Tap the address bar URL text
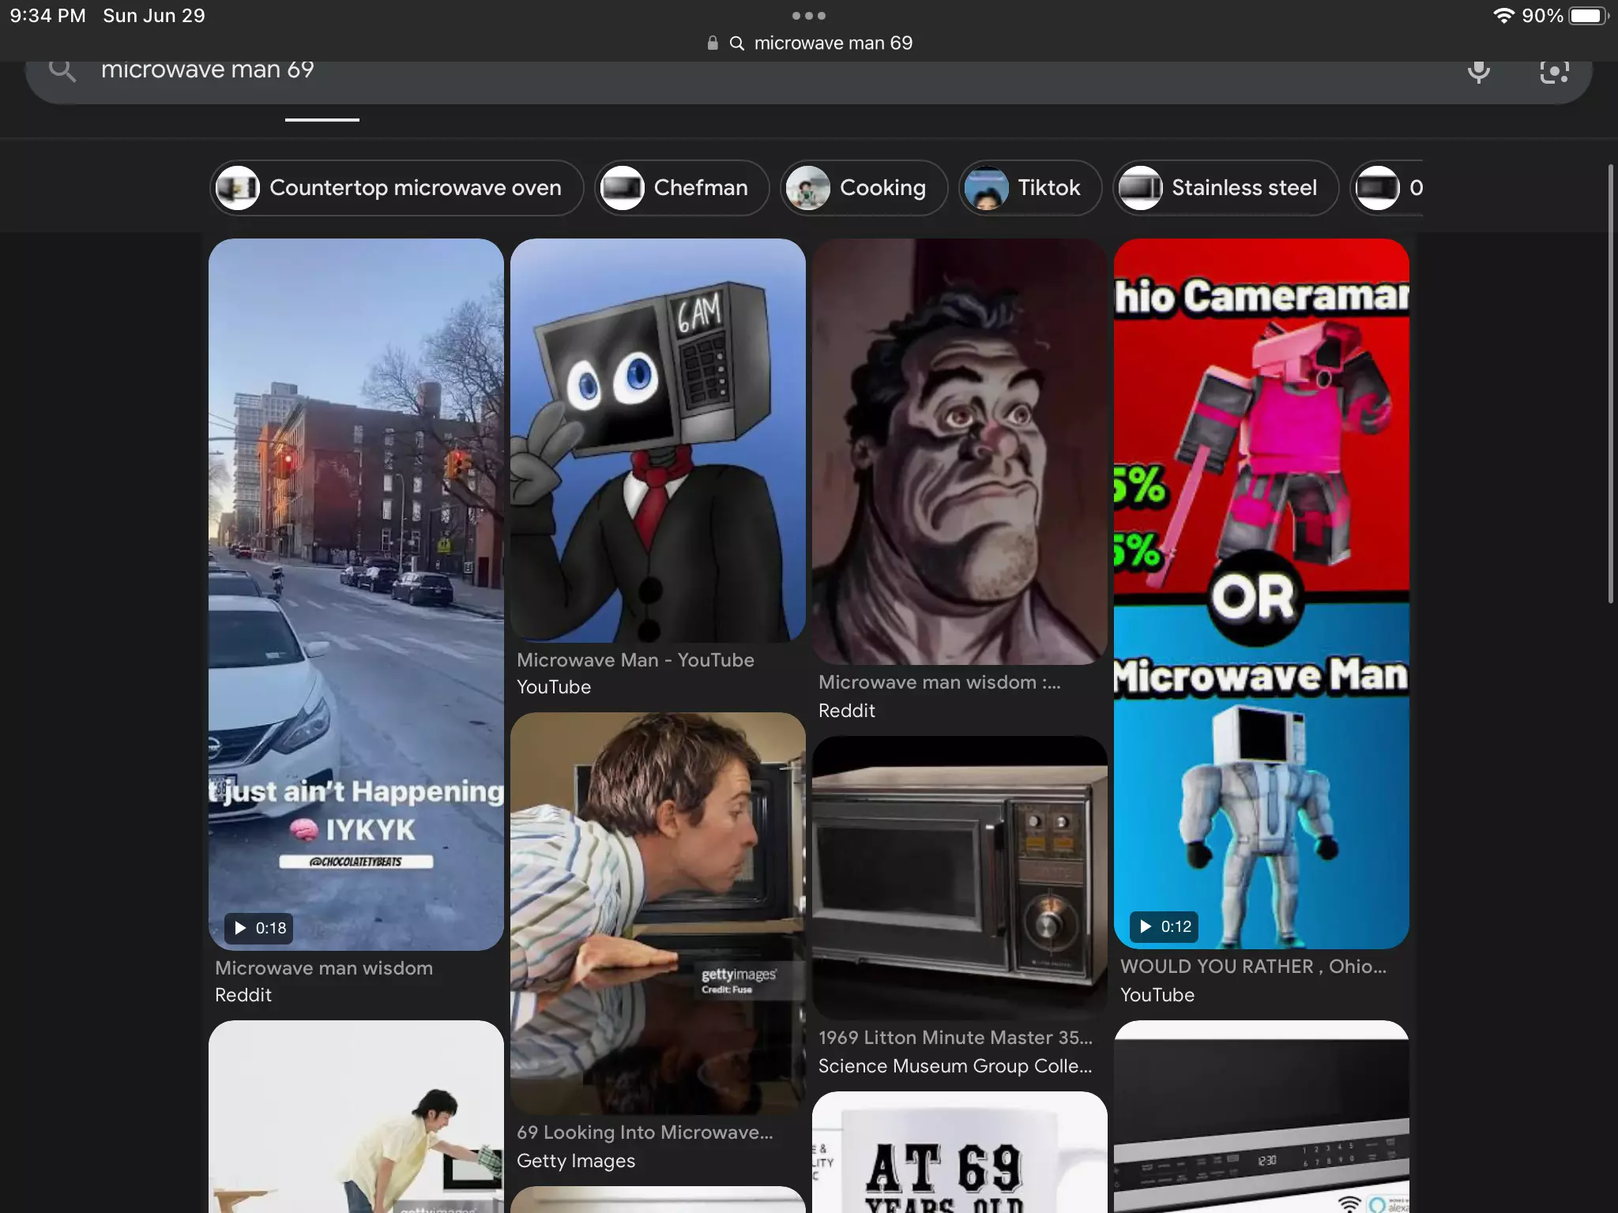This screenshot has width=1618, height=1213. pyautogui.click(x=833, y=43)
